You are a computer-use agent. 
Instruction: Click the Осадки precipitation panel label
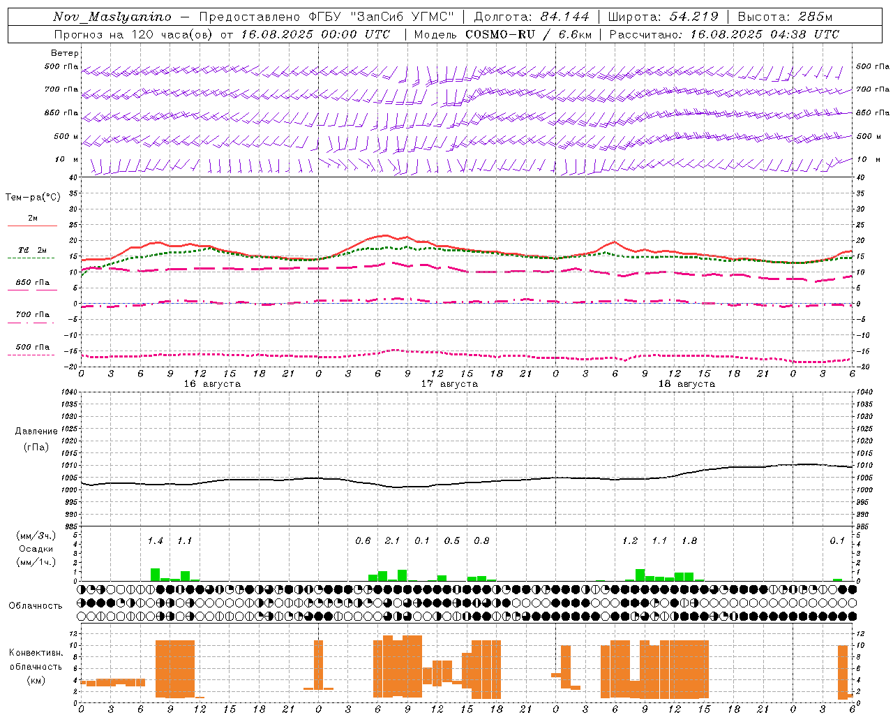36,549
